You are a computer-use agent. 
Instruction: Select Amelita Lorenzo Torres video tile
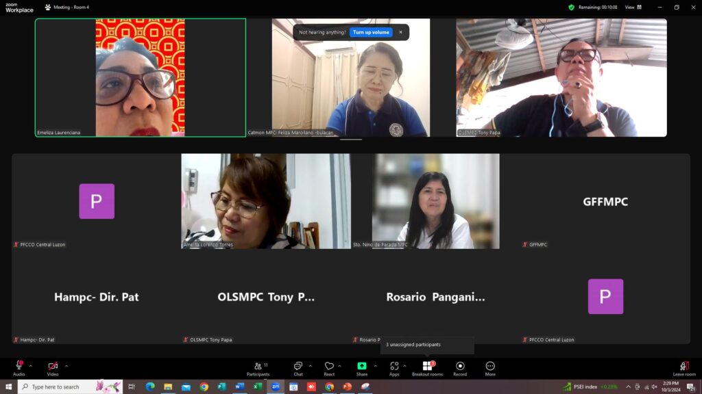click(266, 202)
